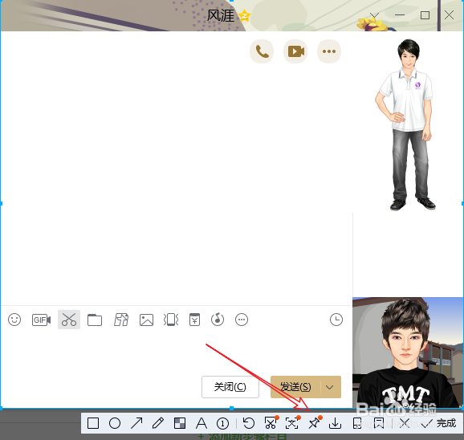
Task: Open the title bar dropdown chevron menu
Action: coord(374,15)
